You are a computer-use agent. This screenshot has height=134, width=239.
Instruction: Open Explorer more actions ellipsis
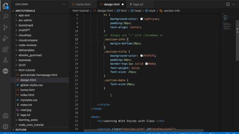click(x=64, y=4)
